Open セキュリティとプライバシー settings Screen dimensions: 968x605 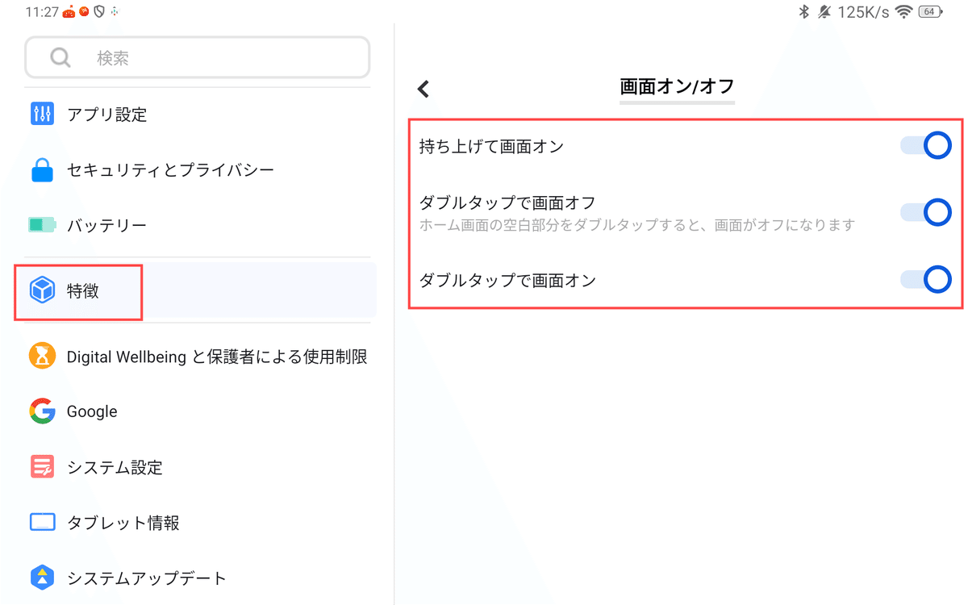tap(198, 170)
